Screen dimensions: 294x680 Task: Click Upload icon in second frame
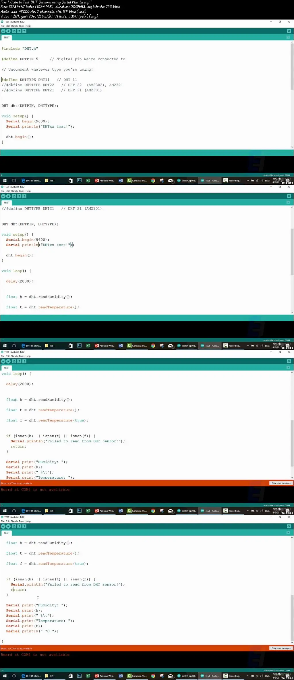pyautogui.click(x=8, y=196)
